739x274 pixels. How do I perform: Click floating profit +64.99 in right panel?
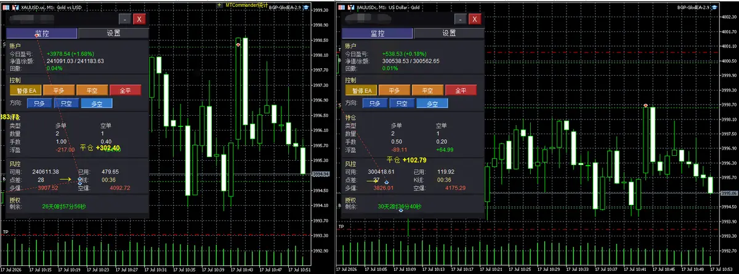444,149
